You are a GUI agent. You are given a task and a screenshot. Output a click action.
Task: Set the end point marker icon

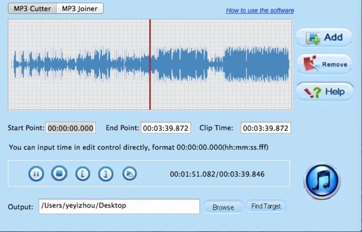click(106, 174)
